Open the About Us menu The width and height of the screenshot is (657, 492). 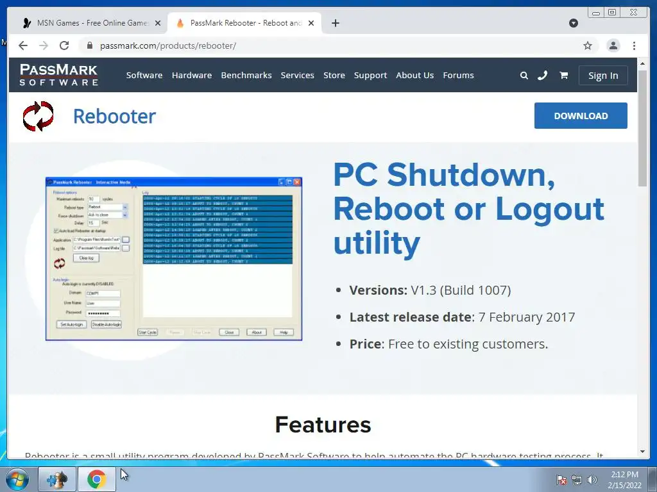(x=415, y=76)
